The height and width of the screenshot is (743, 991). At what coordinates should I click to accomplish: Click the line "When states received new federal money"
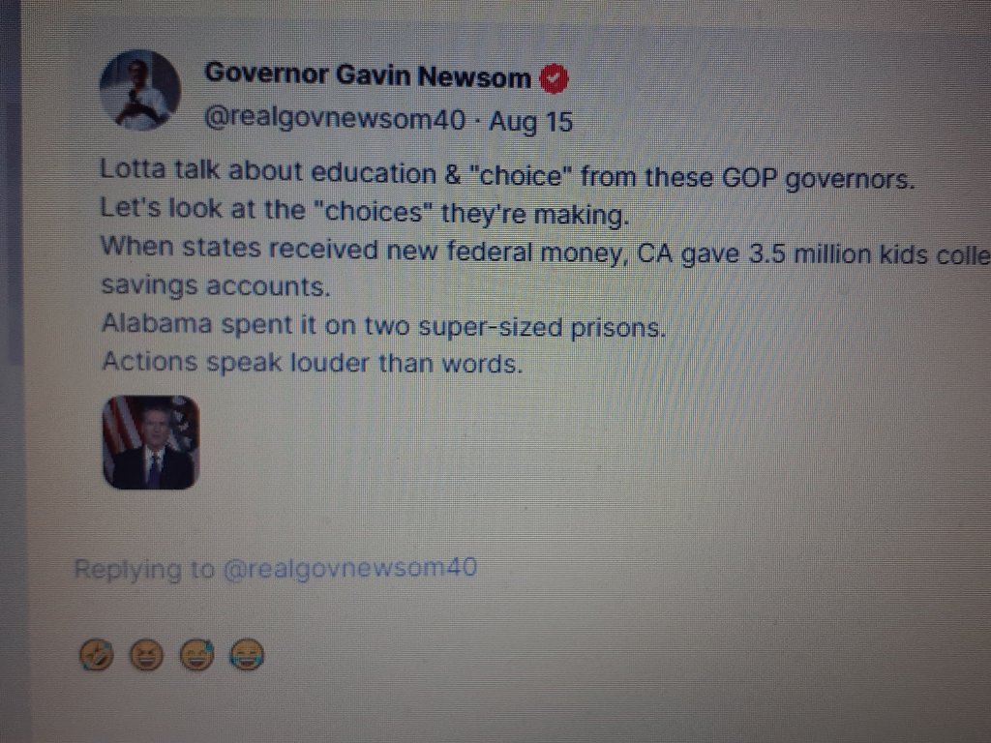pyautogui.click(x=546, y=253)
